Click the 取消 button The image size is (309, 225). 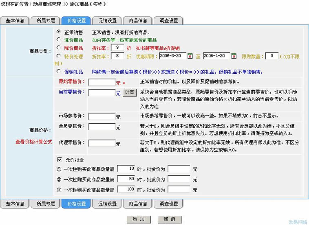click(170, 219)
